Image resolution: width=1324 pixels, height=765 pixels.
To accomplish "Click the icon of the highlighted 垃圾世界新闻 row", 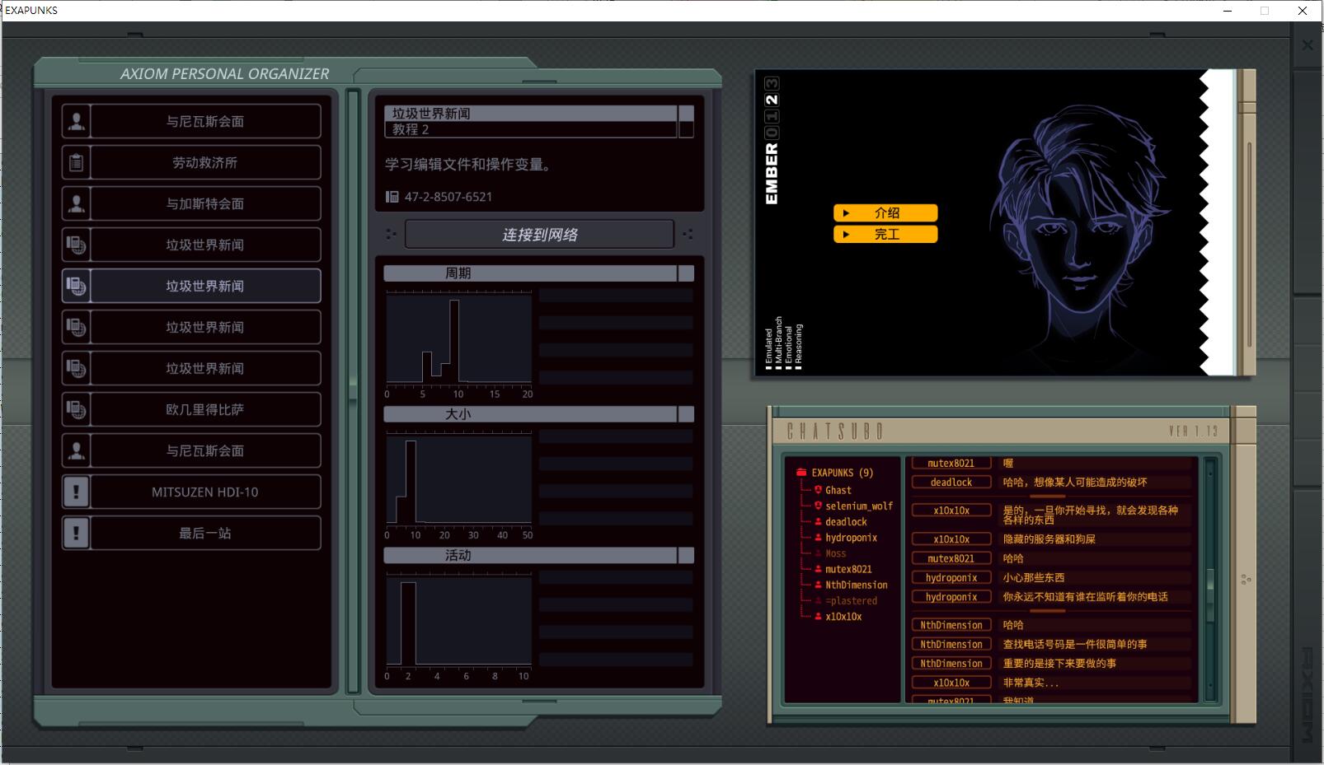I will [x=76, y=286].
